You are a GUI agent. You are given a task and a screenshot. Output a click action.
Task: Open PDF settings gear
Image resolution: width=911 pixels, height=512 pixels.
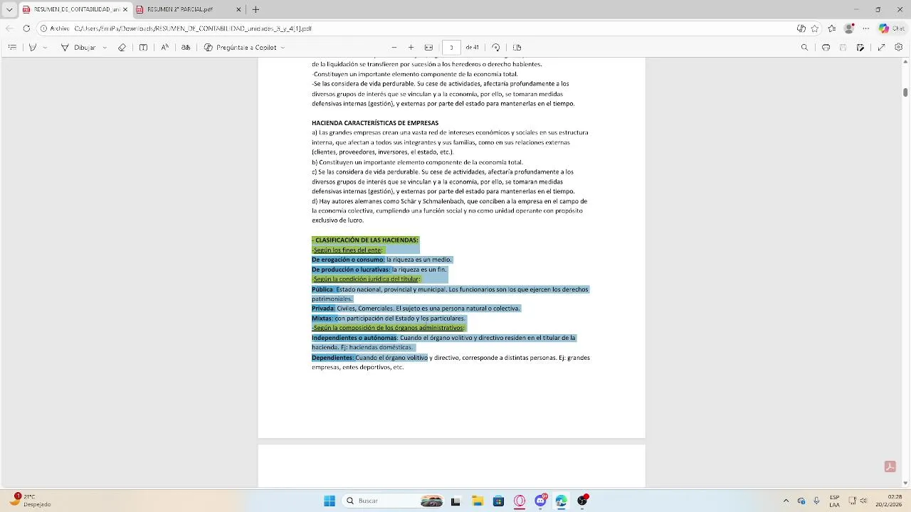click(899, 48)
